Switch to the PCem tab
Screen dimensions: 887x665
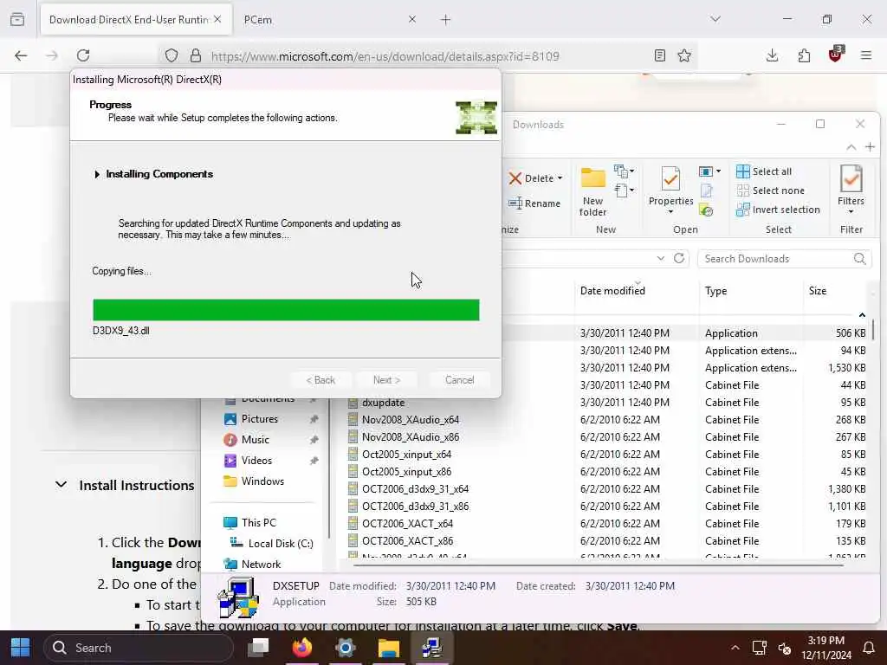(x=329, y=19)
